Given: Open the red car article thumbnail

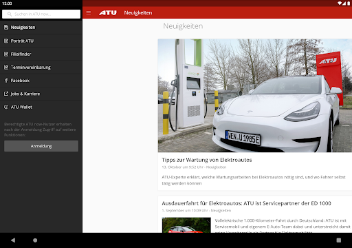Looking at the screenshot, I should pos(186,225).
